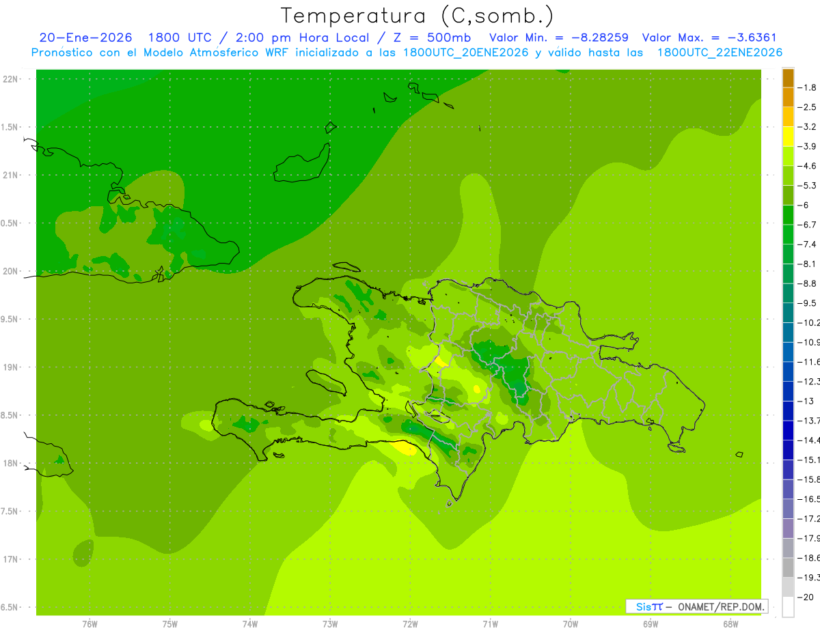
Task: Click the '18N' latitude axis label
Action: [10, 463]
